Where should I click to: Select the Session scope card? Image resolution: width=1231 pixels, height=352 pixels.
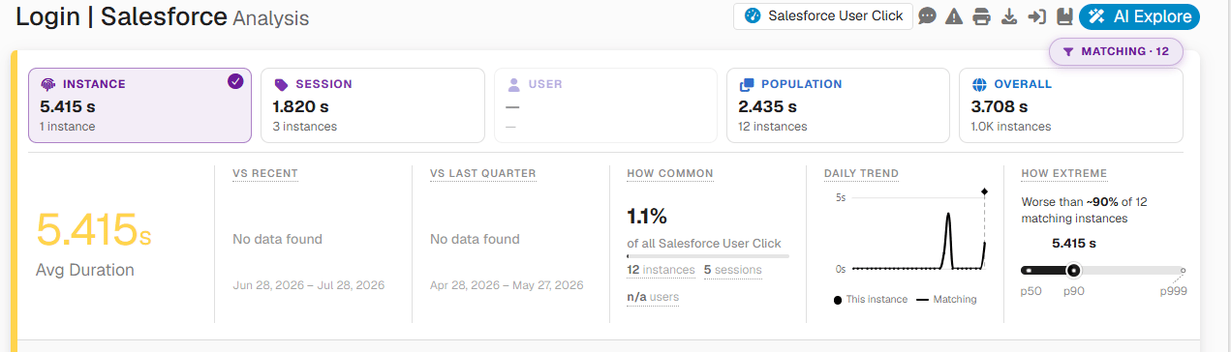click(372, 105)
